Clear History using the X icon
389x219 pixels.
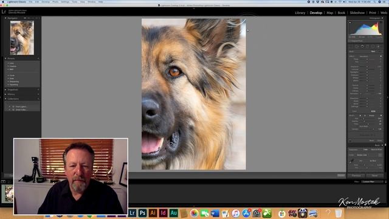point(38,94)
